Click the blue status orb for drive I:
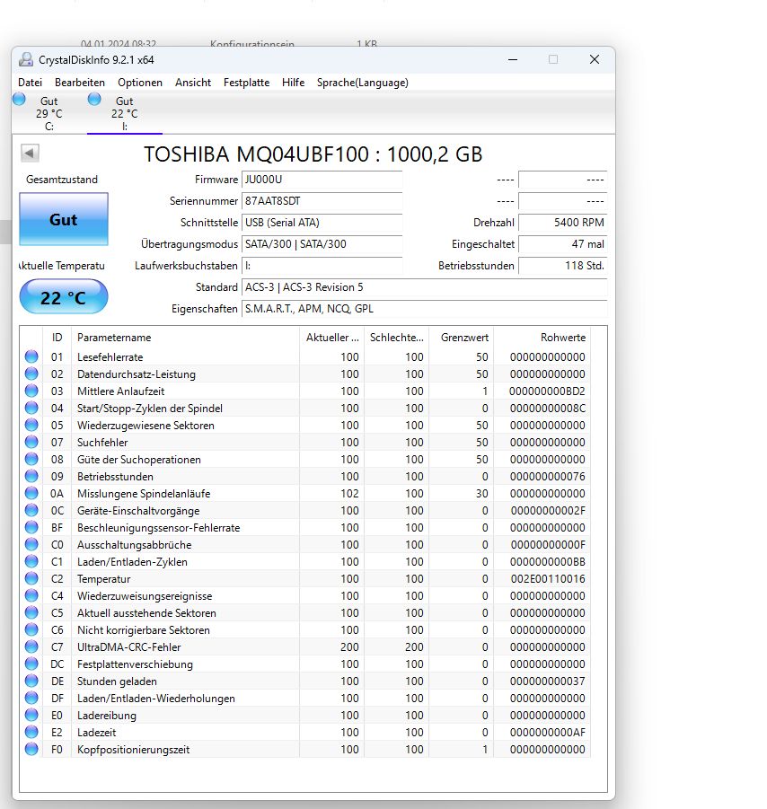This screenshot has width=767, height=809. [94, 99]
